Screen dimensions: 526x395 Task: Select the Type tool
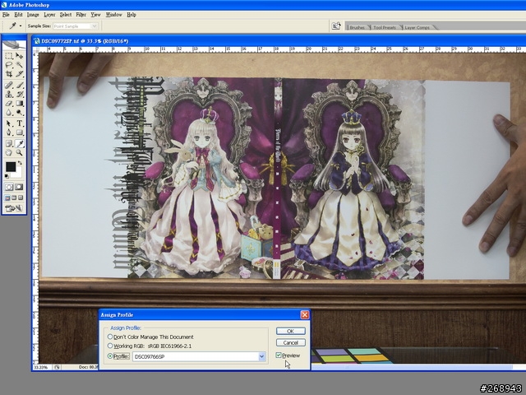point(19,123)
